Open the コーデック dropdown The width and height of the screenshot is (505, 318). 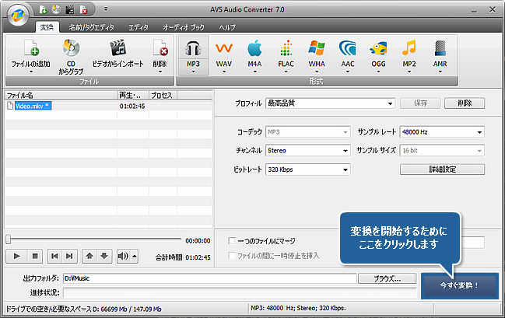pos(308,132)
